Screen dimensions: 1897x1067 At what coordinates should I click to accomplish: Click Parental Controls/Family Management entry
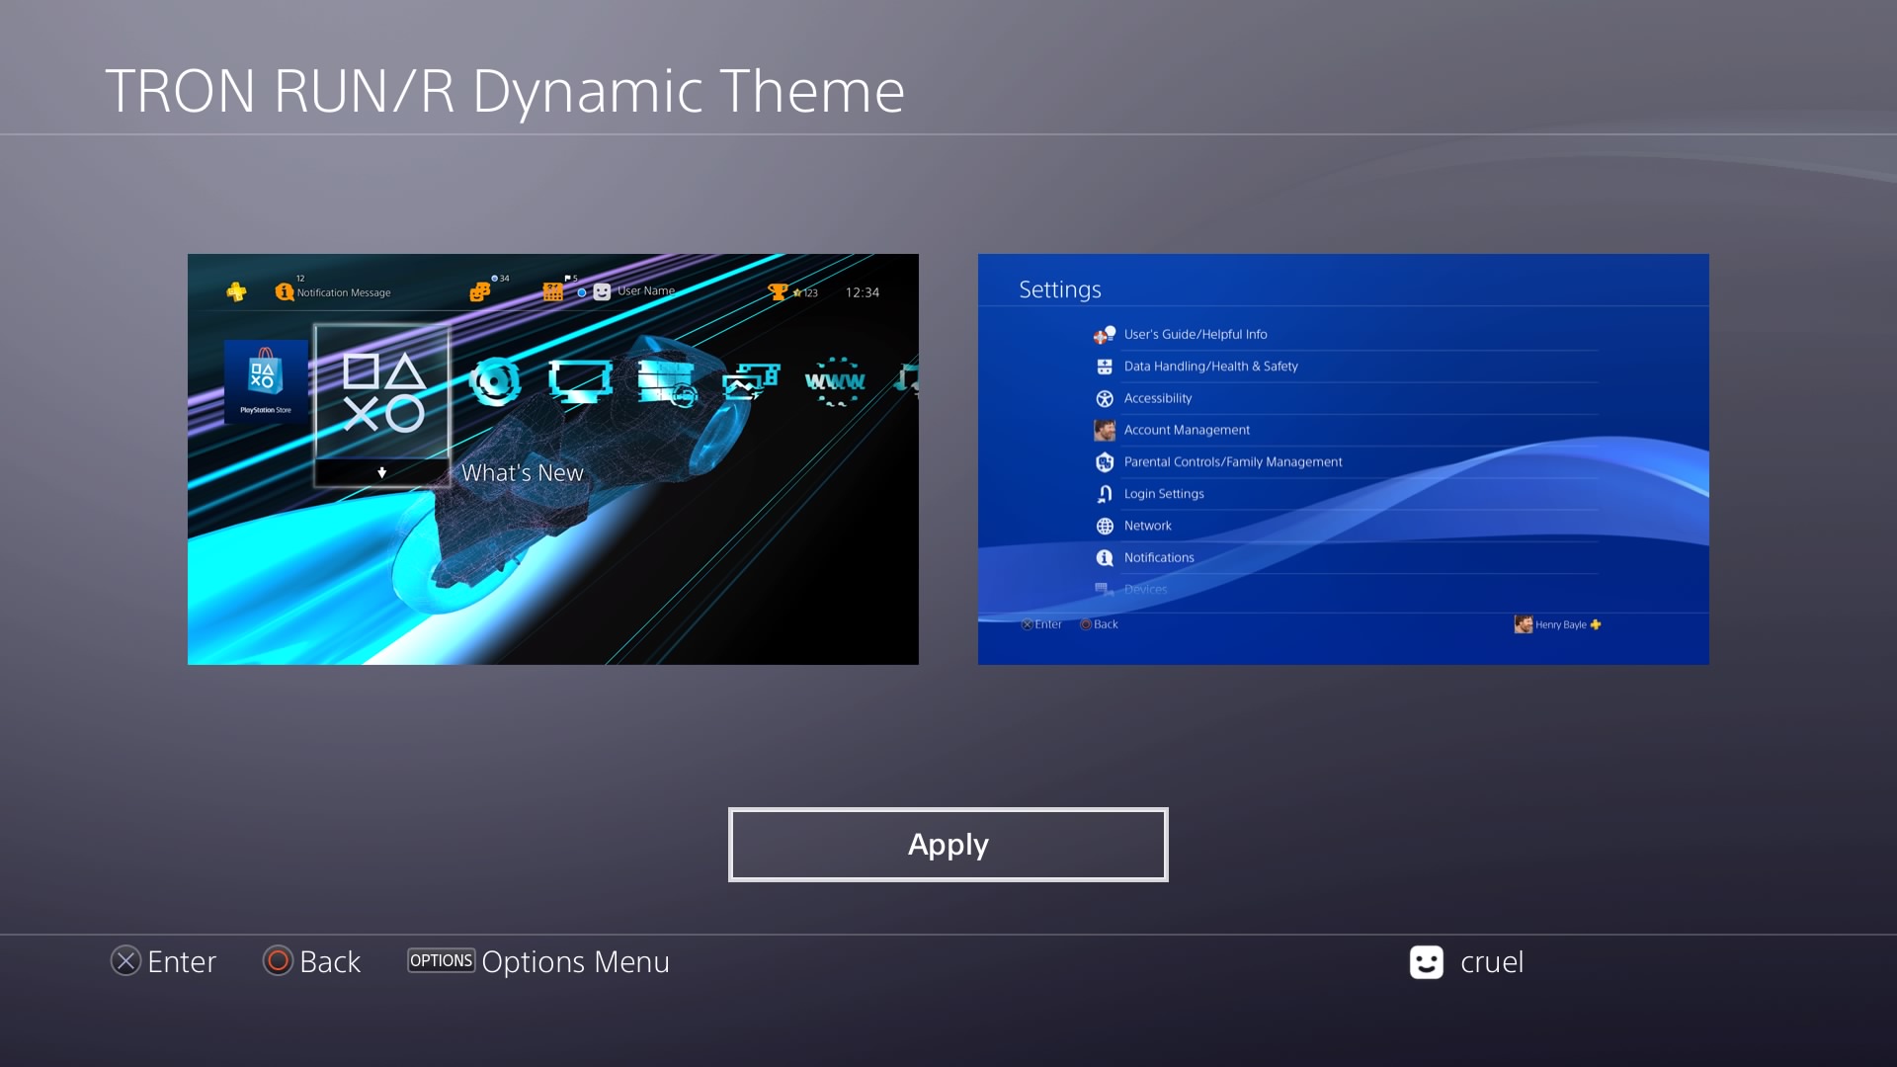click(x=1232, y=461)
